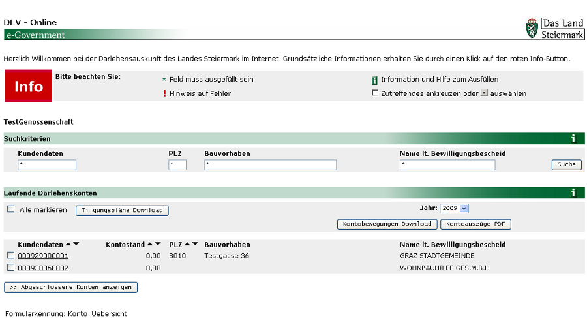This screenshot has height=325, width=587.
Task: Sort Kundendaten ascending arrow
Action: [68, 244]
